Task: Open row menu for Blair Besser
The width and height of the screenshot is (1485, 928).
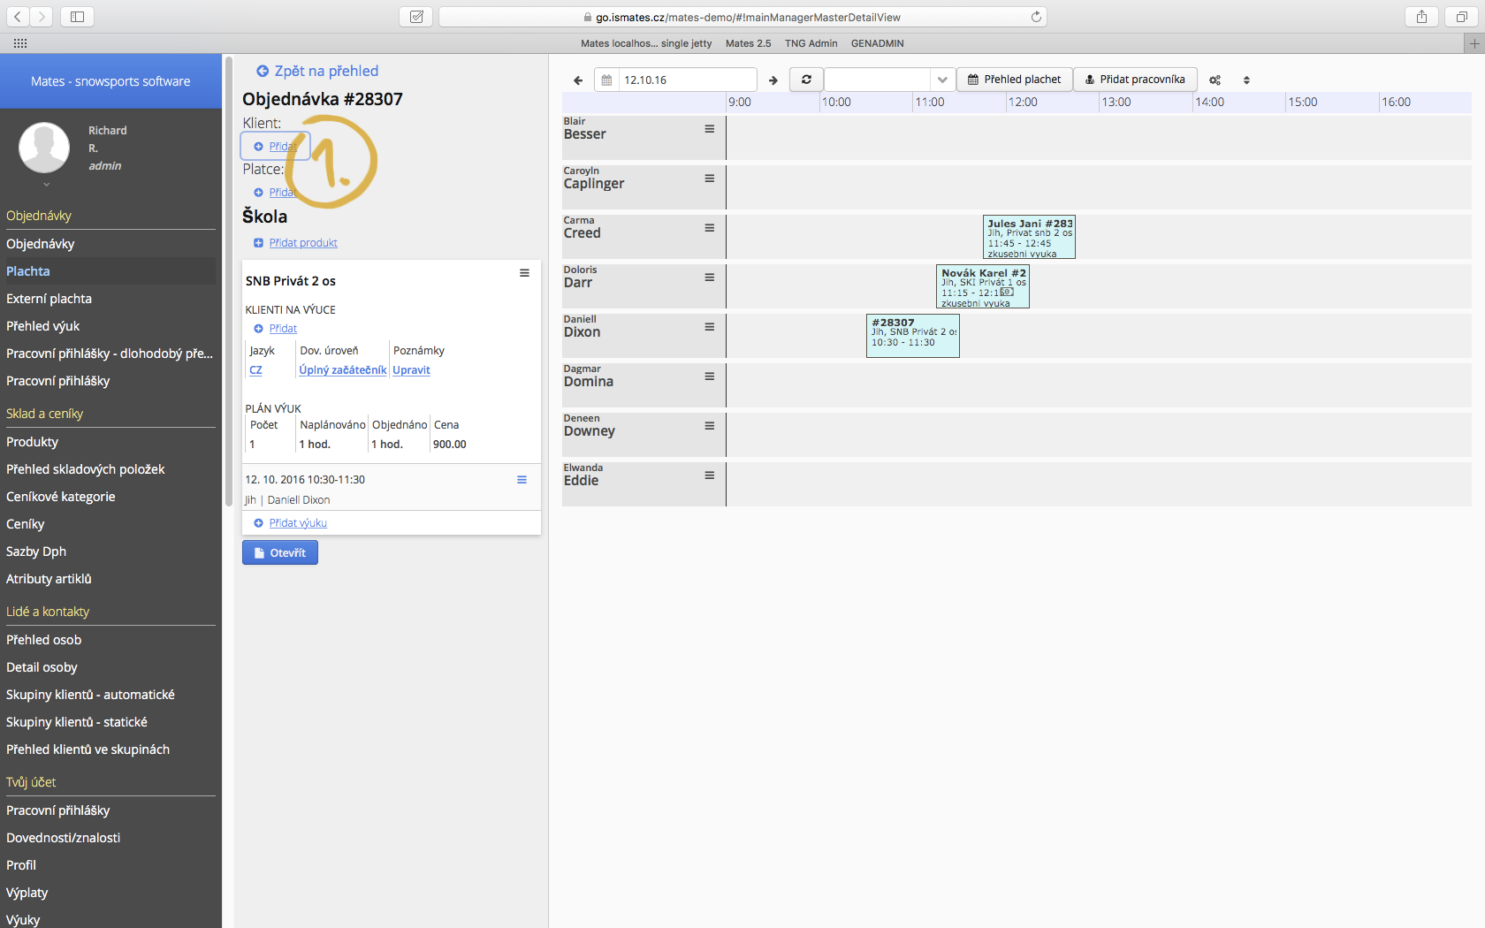Action: point(709,129)
